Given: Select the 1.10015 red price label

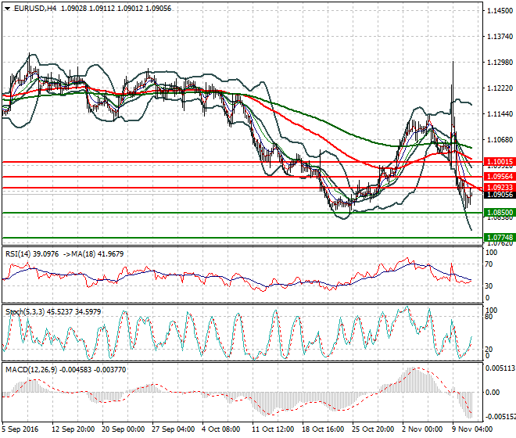Looking at the screenshot, I should tap(500, 162).
